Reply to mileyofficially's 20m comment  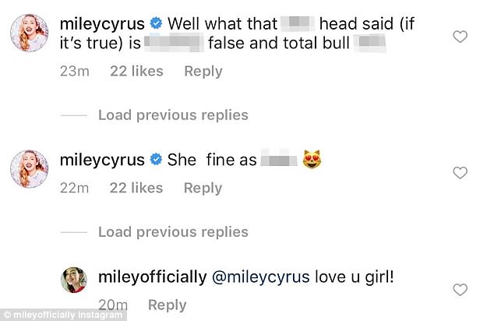(x=167, y=305)
